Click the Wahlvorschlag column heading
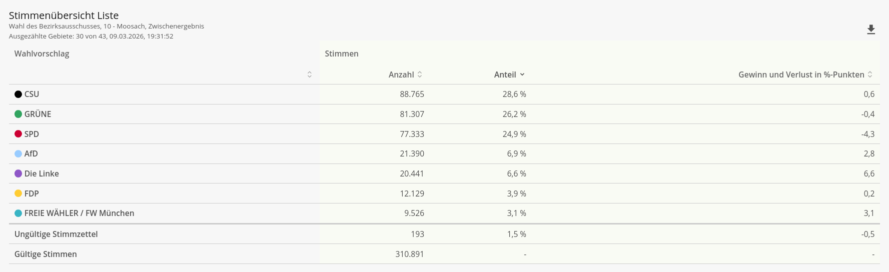The height and width of the screenshot is (272, 889). pyautogui.click(x=42, y=53)
